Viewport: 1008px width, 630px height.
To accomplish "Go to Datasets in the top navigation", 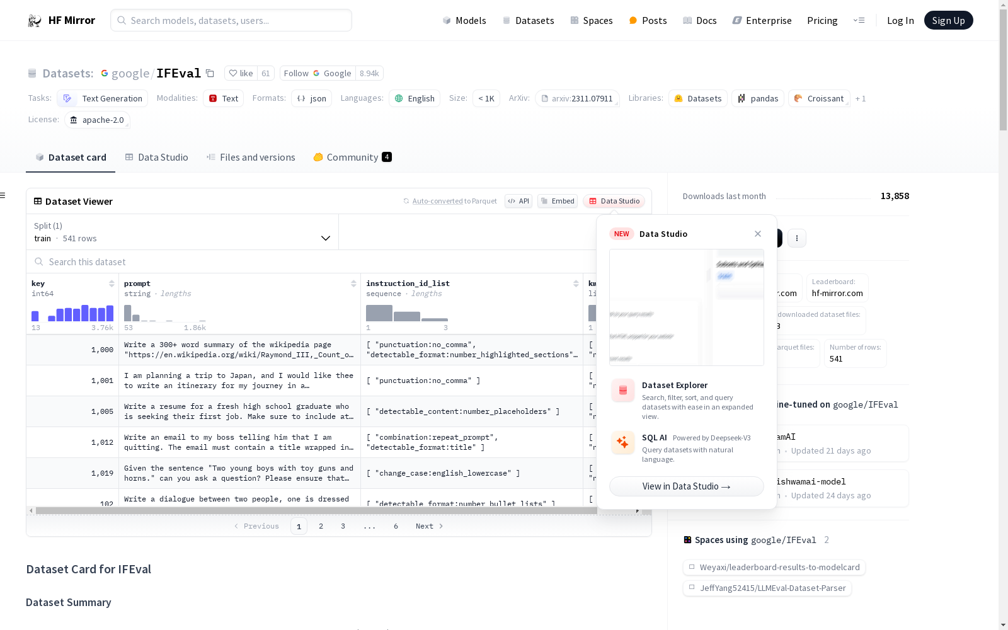I will [528, 21].
